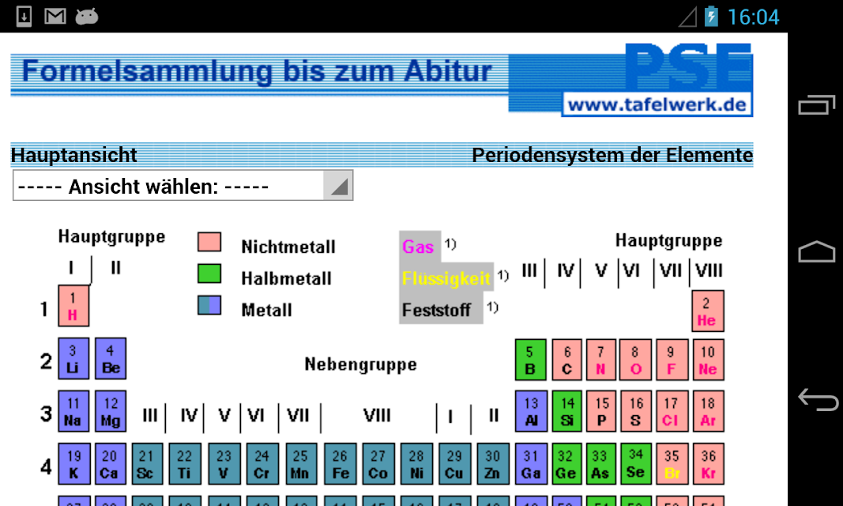Tap the Iron Fe element cell
The image size is (843, 506).
[340, 463]
